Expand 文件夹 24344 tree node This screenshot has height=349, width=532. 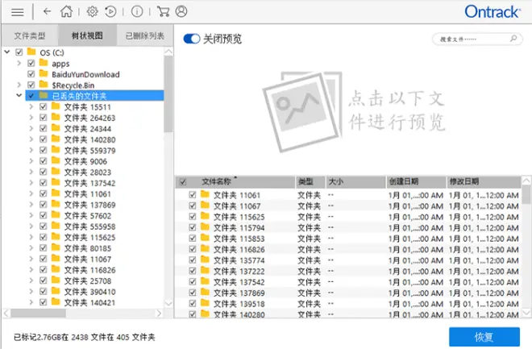point(31,128)
